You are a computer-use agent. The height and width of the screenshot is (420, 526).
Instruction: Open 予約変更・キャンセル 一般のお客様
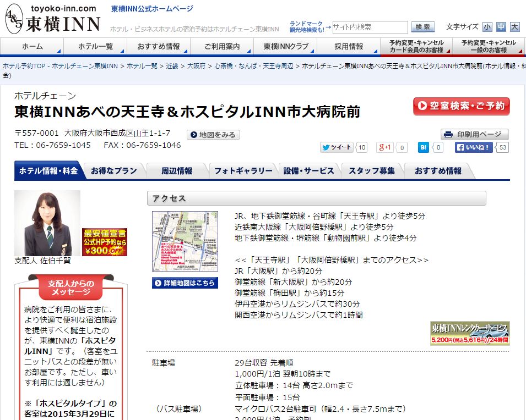click(x=489, y=46)
